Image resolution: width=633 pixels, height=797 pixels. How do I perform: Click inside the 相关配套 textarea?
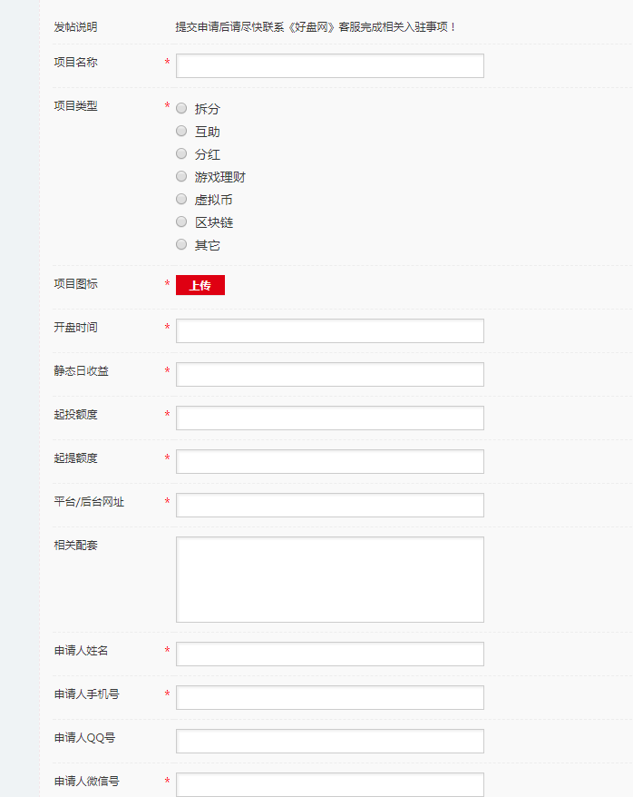[330, 579]
